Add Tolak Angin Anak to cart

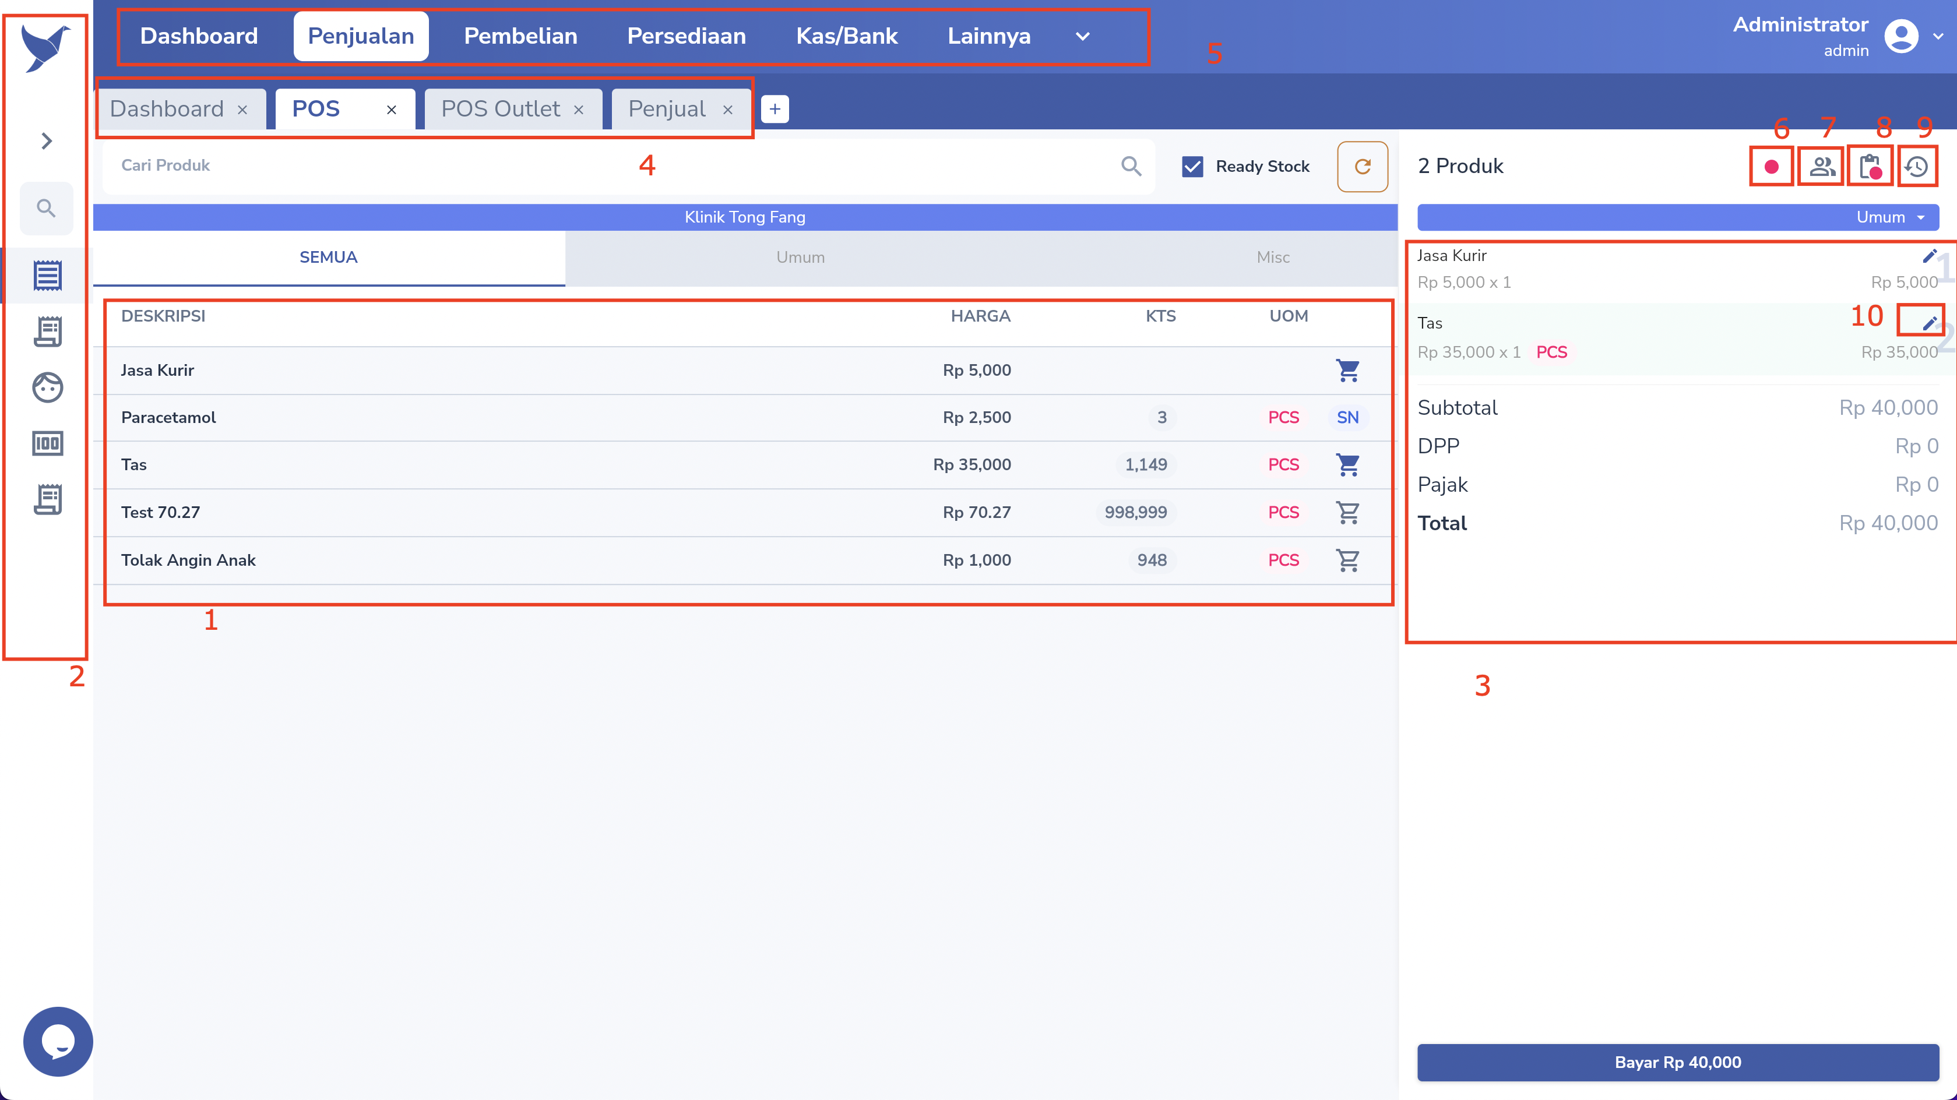click(1348, 560)
